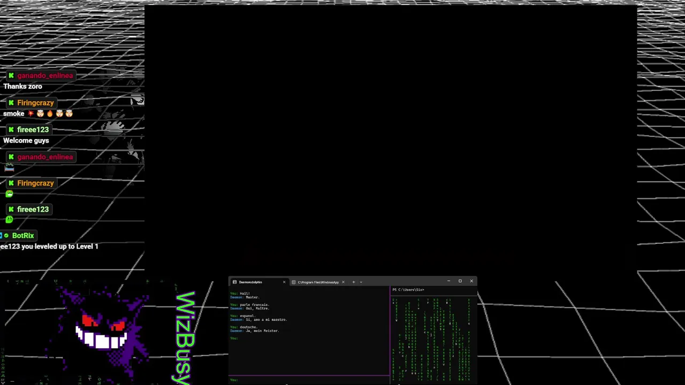Focus the bottom 'You:' input prompt pane
The width and height of the screenshot is (685, 385).
(309, 380)
